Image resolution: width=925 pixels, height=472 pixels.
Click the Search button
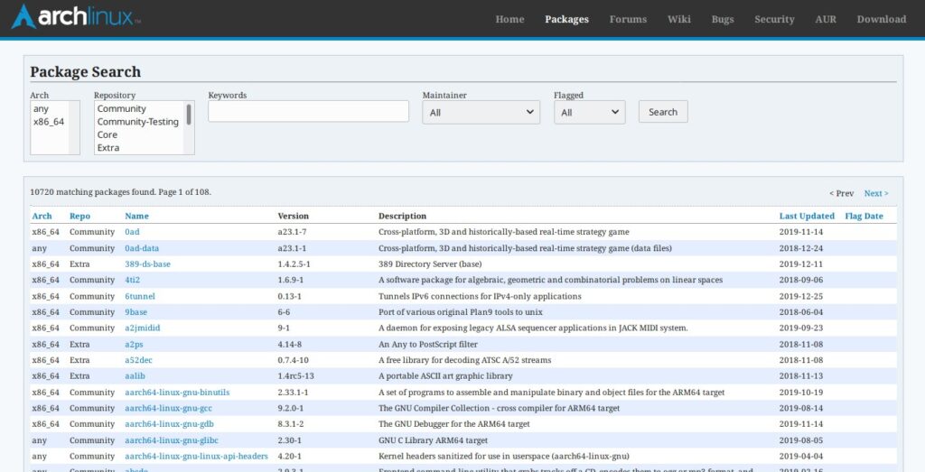[663, 111]
